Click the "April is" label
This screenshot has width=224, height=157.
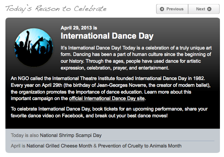point(18,146)
